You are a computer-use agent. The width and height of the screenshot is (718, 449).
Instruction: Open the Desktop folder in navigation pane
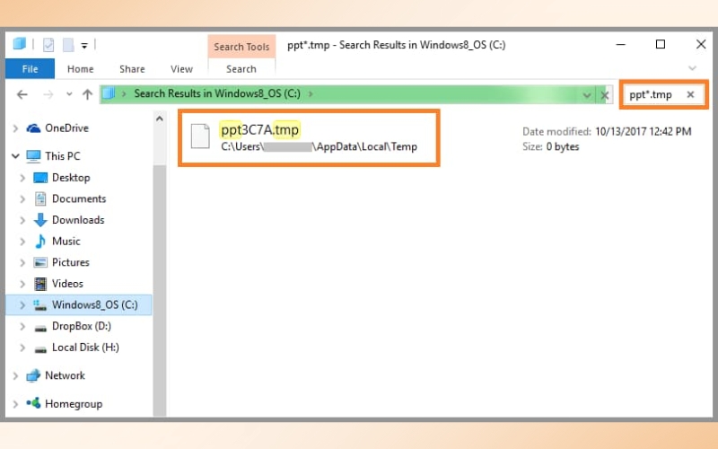[x=71, y=177]
